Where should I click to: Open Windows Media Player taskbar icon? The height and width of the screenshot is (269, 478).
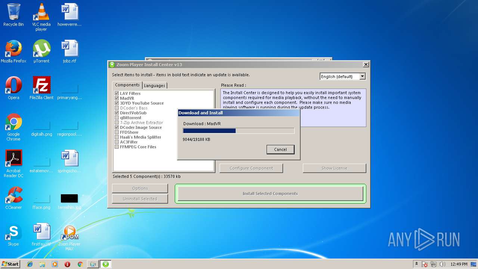[55, 264]
